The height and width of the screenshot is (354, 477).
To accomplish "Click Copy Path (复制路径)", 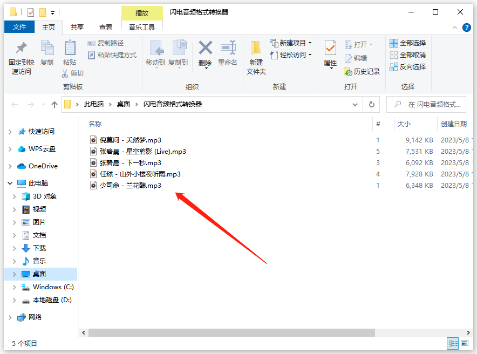I will click(x=106, y=43).
